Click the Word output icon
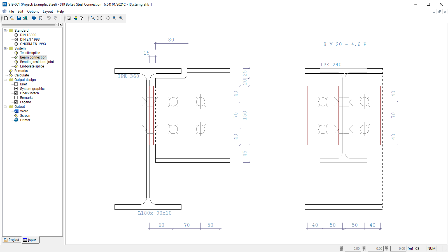 [x=16, y=111]
